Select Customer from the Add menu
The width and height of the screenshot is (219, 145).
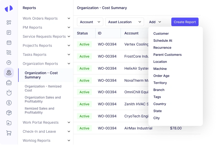point(161,33)
